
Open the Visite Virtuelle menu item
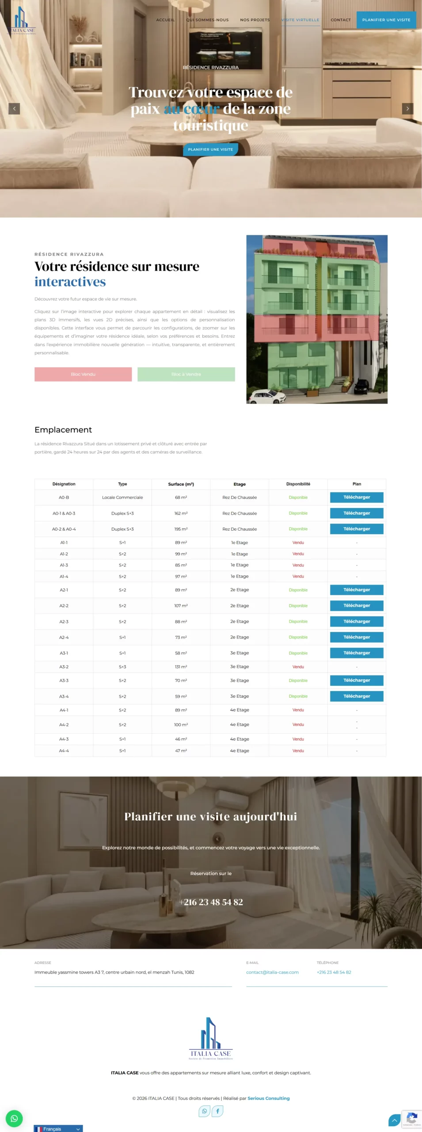(x=300, y=20)
